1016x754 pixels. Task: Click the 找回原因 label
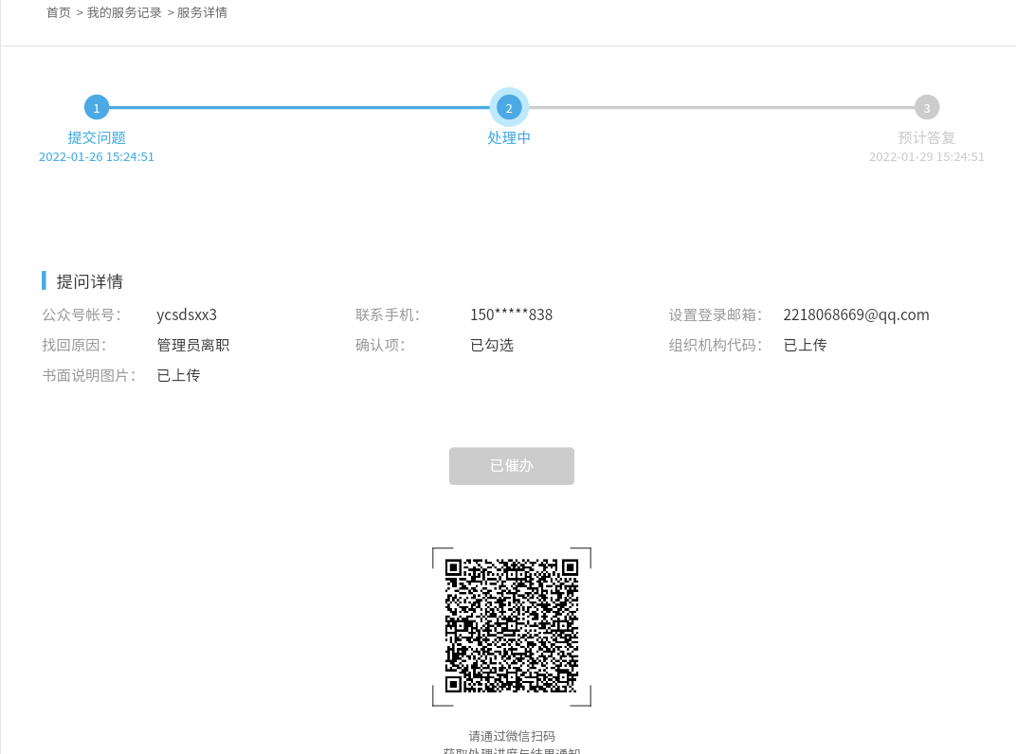click(x=74, y=345)
